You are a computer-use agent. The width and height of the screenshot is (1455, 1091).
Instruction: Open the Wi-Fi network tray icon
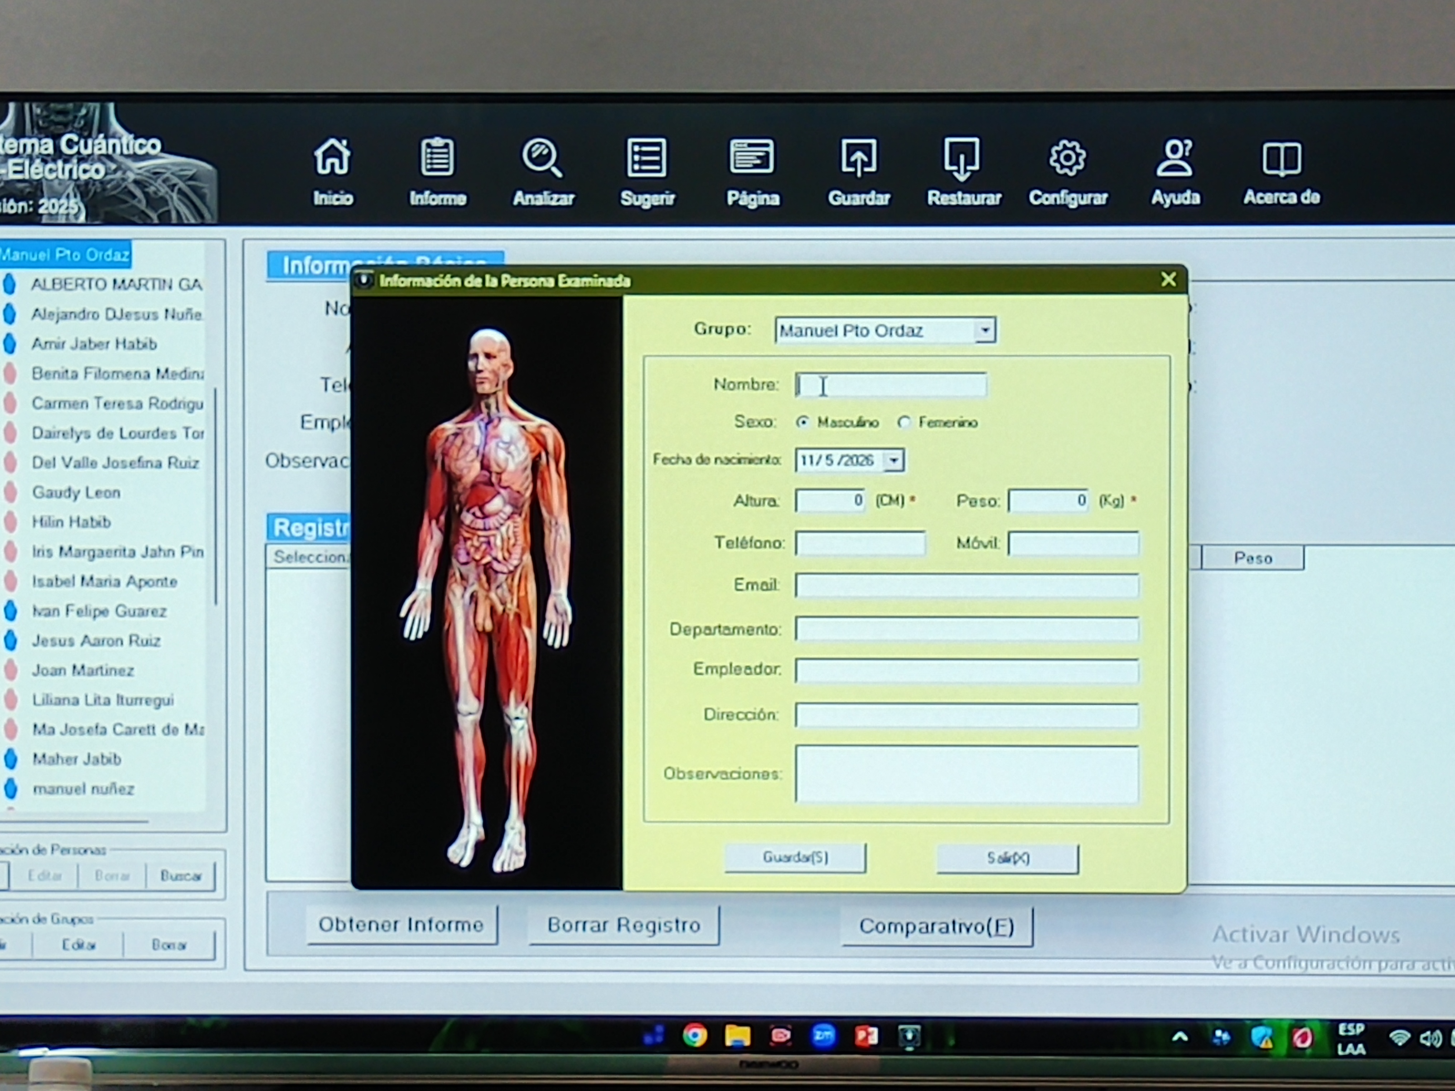pyautogui.click(x=1399, y=1038)
